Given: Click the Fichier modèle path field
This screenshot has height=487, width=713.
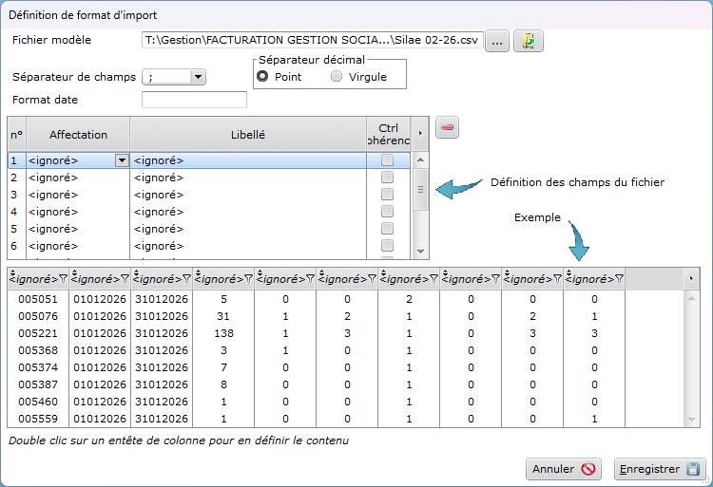Looking at the screenshot, I should tap(313, 40).
